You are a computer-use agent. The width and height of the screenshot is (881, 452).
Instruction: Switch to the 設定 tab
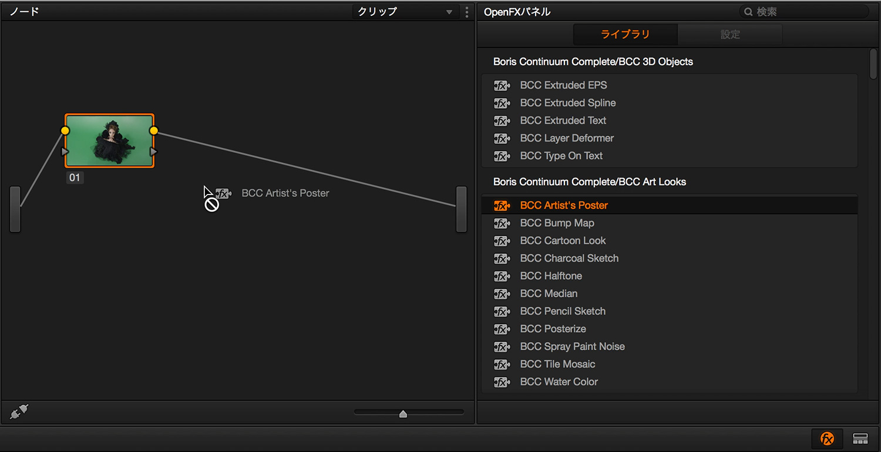coord(730,35)
